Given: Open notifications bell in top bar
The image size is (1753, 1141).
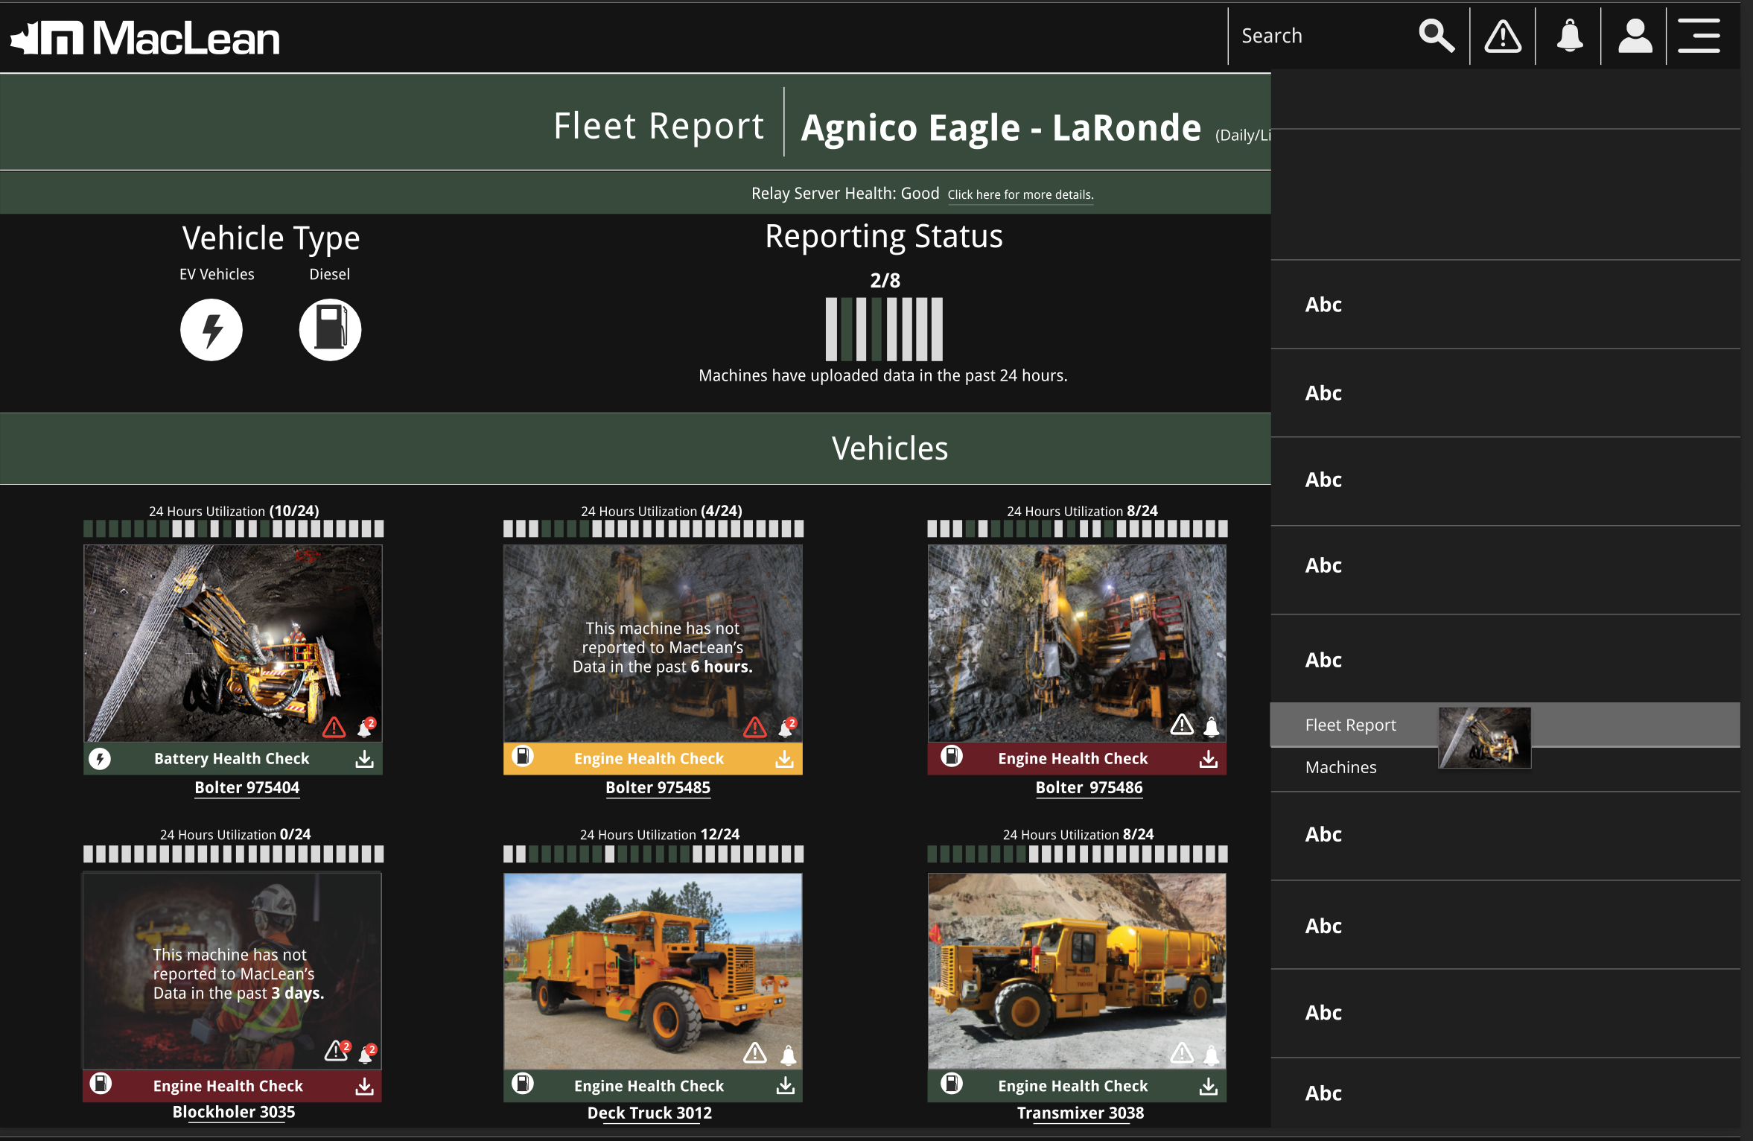Looking at the screenshot, I should (x=1569, y=36).
